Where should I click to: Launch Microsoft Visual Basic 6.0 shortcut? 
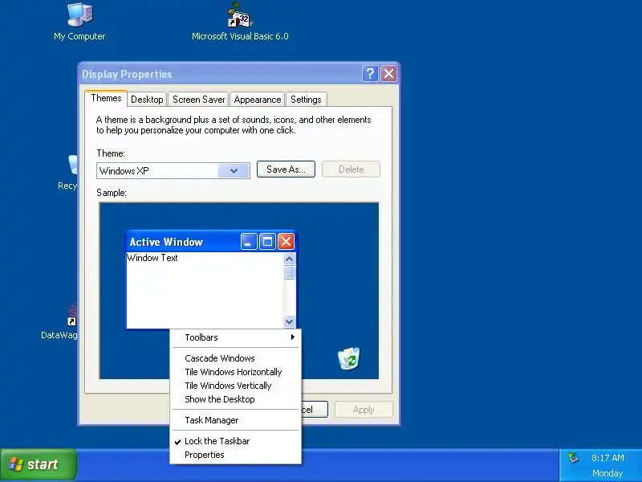pyautogui.click(x=240, y=22)
